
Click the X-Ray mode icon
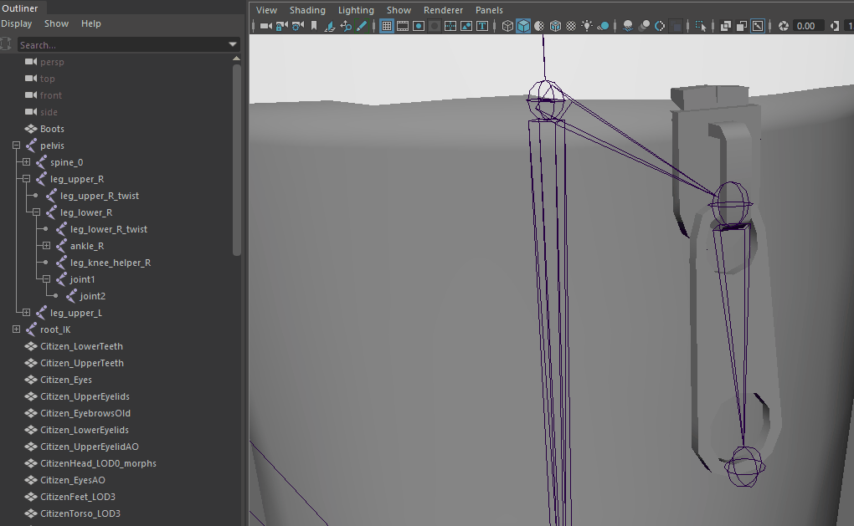[726, 26]
